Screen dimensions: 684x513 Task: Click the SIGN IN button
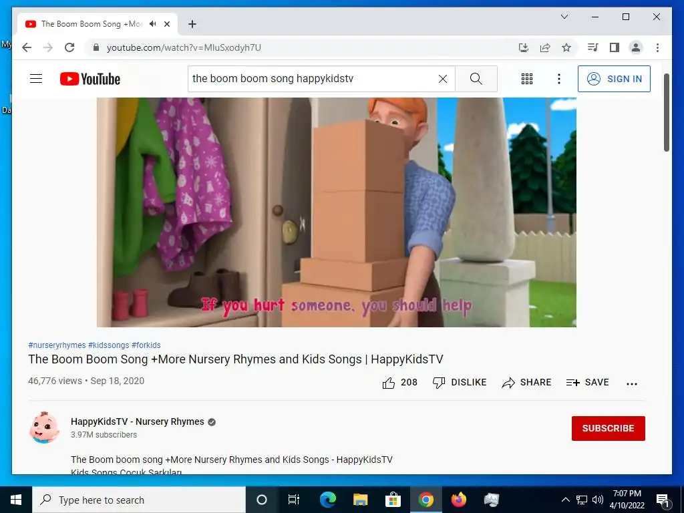(x=614, y=79)
